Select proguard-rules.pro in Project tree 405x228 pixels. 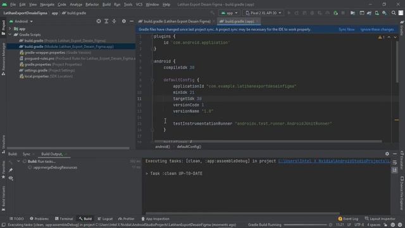click(77, 58)
